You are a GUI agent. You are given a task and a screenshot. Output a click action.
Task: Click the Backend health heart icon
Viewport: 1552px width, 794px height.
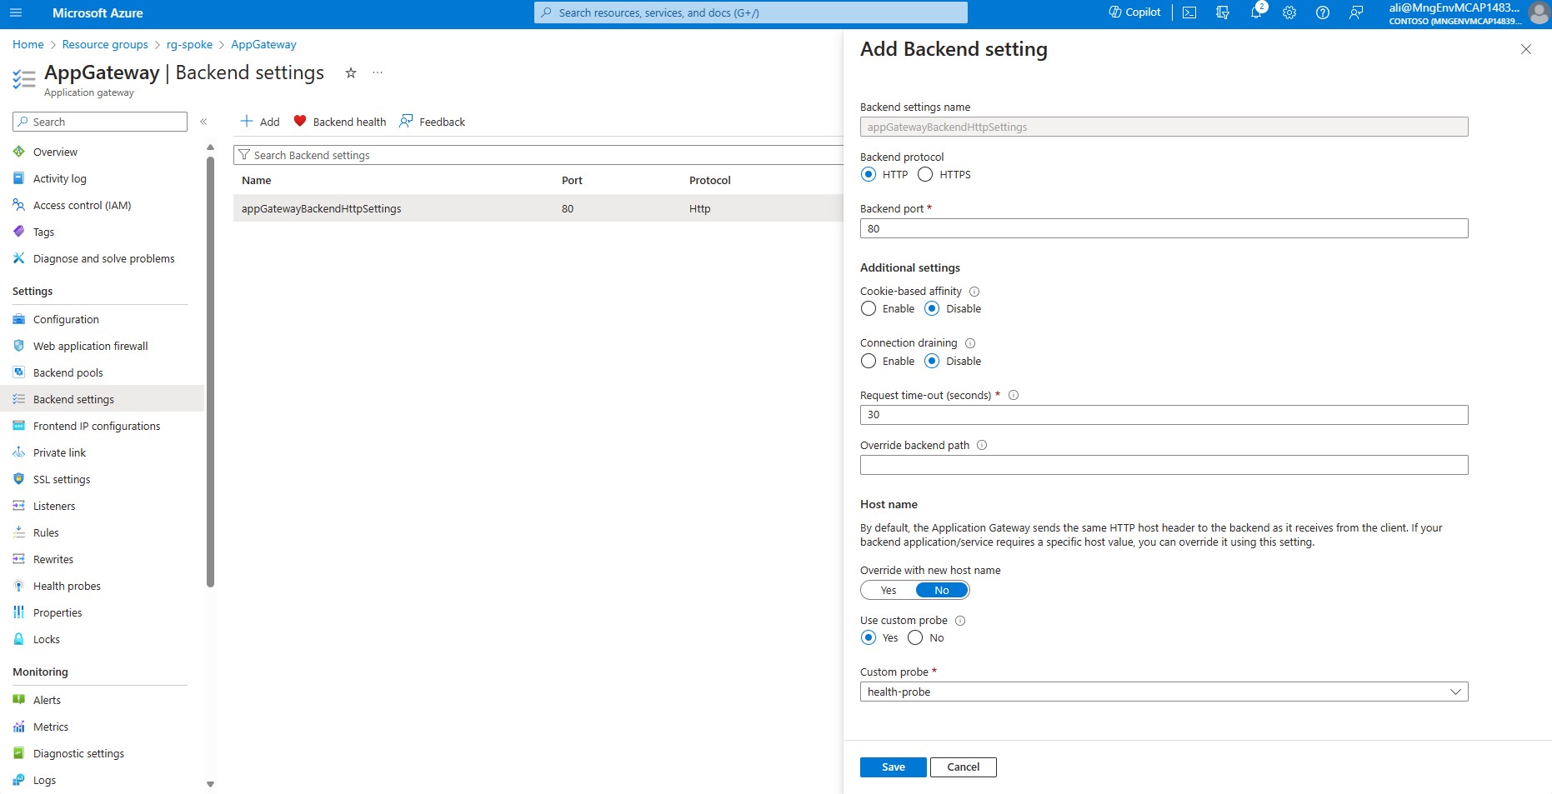(300, 122)
